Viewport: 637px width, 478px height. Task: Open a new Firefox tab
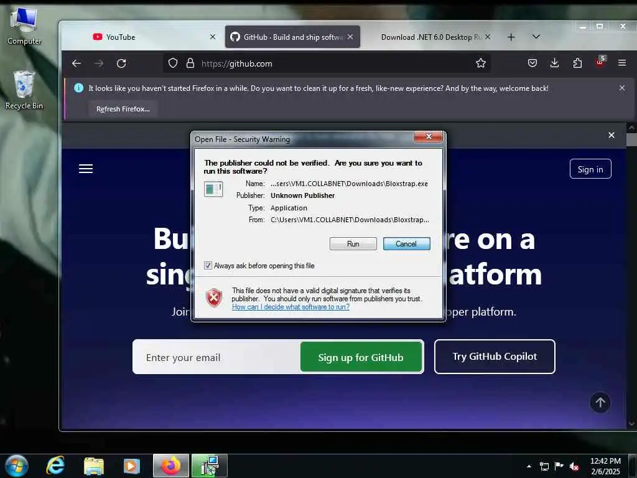click(511, 37)
